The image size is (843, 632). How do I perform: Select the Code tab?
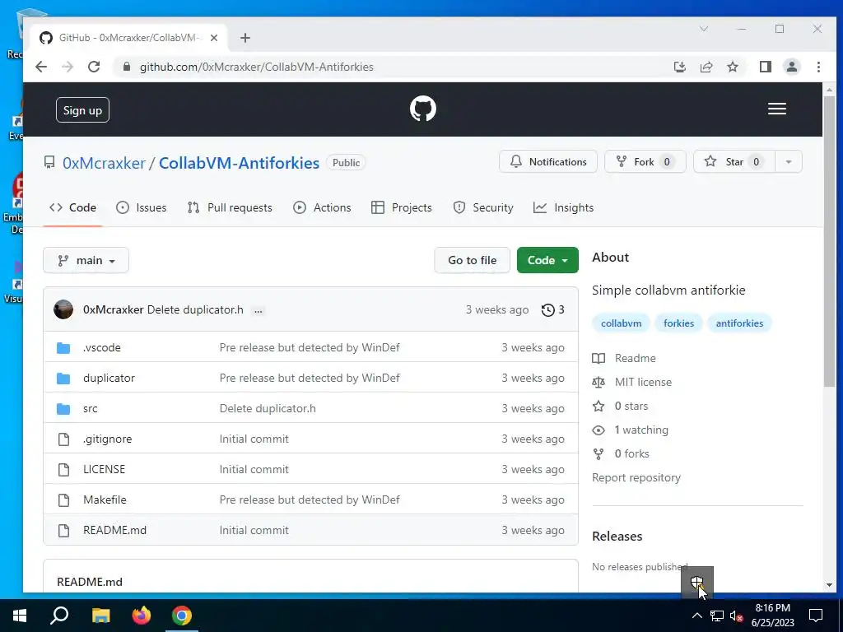pyautogui.click(x=72, y=207)
